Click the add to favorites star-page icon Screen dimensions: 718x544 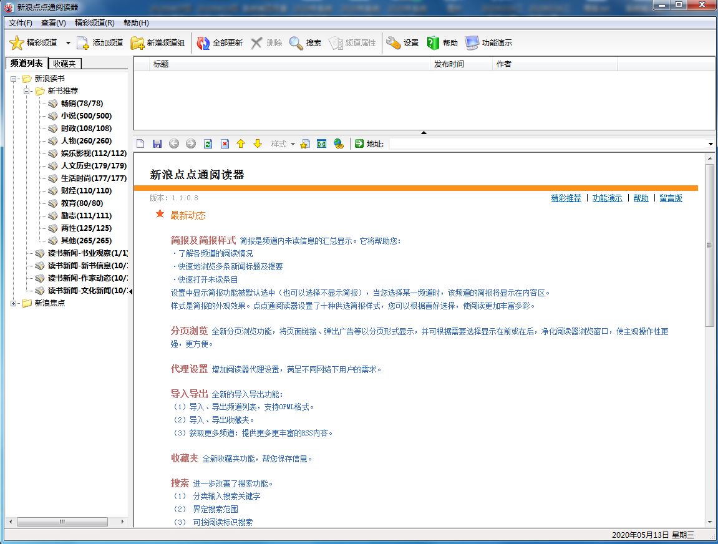tap(305, 143)
